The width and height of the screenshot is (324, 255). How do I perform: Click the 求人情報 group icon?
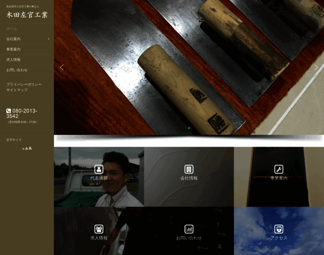[99, 229]
